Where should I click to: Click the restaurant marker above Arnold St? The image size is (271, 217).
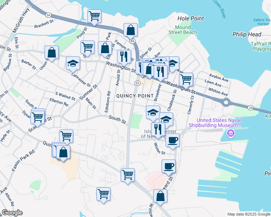tap(124, 56)
